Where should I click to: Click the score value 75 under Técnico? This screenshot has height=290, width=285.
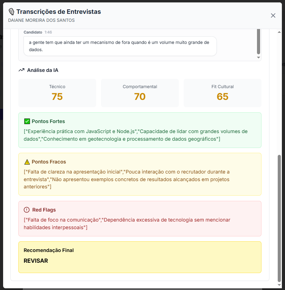click(x=57, y=96)
